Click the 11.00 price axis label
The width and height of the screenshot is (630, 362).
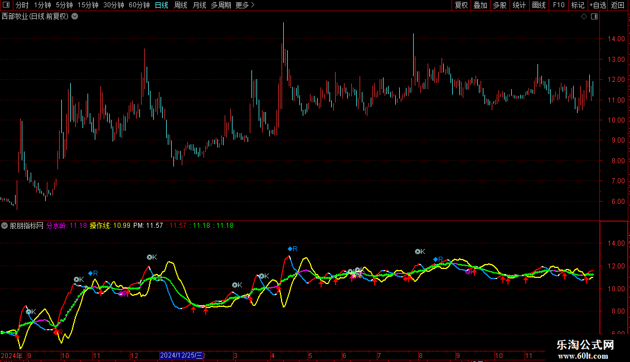[x=616, y=100]
